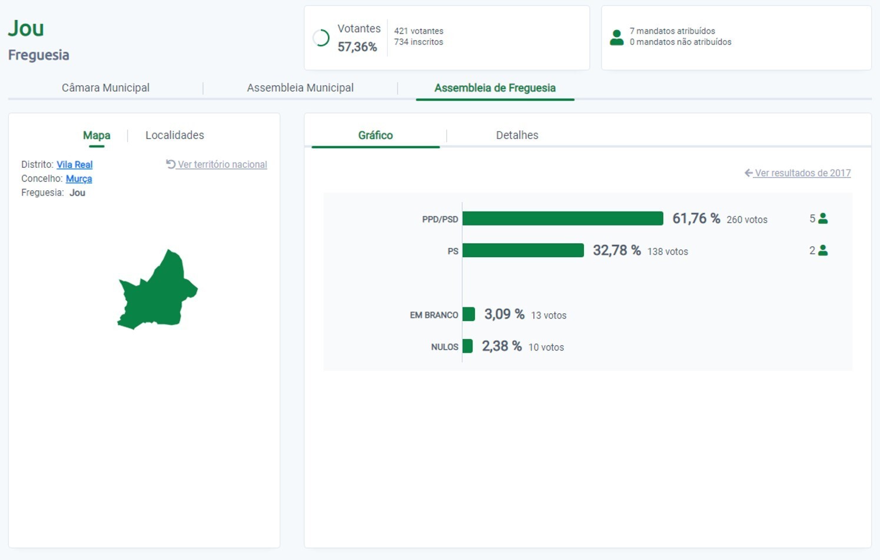Select the Assembleia de Freguesia tab
Image resolution: width=880 pixels, height=560 pixels.
pyautogui.click(x=494, y=88)
